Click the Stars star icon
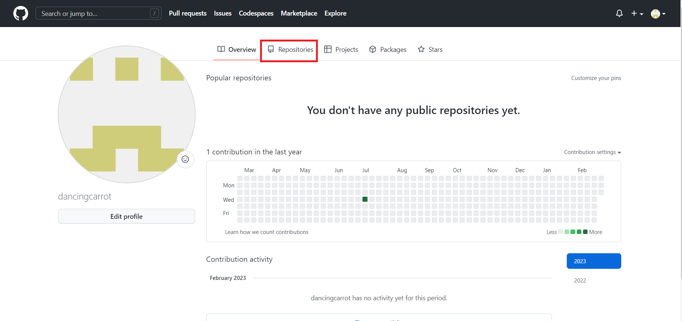682x321 pixels. coord(421,49)
